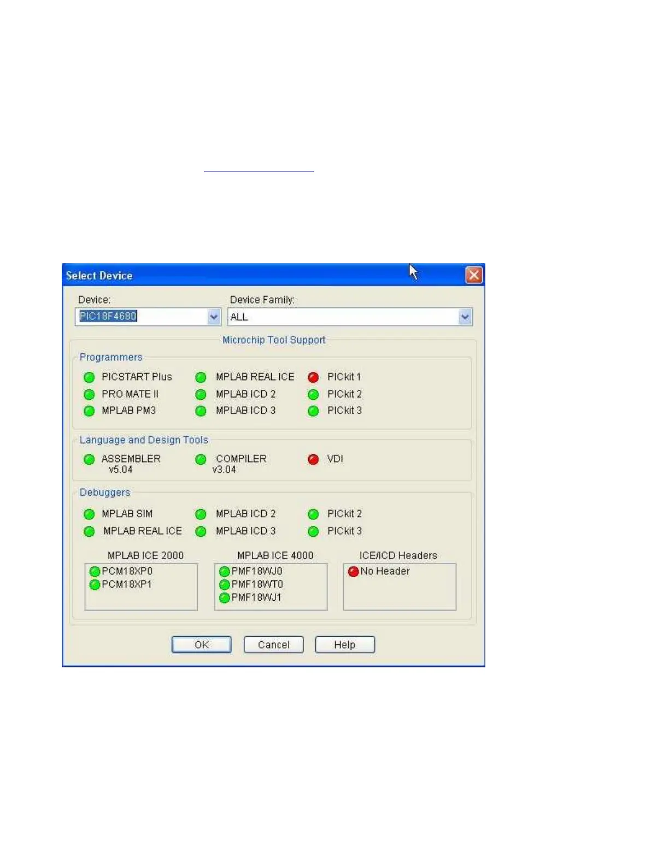Click the green light next to MPLAB PM3
The height and width of the screenshot is (865, 669).
pyautogui.click(x=89, y=411)
